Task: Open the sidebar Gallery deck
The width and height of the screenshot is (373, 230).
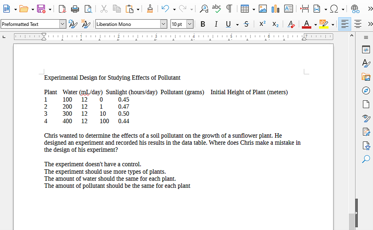Action: [366, 77]
